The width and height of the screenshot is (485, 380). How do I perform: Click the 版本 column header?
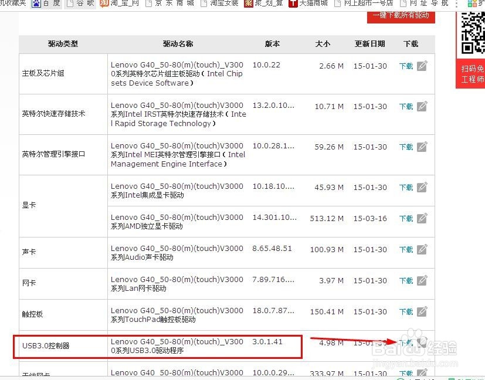tap(272, 44)
